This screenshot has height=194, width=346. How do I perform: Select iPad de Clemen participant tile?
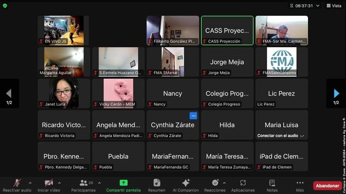pyautogui.click(x=282, y=156)
